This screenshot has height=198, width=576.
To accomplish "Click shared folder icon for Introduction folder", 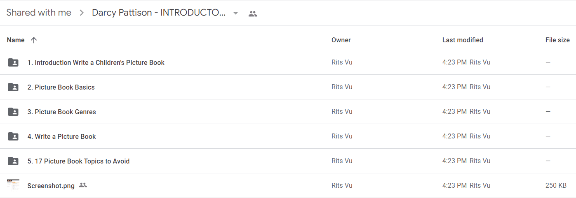I will (13, 62).
